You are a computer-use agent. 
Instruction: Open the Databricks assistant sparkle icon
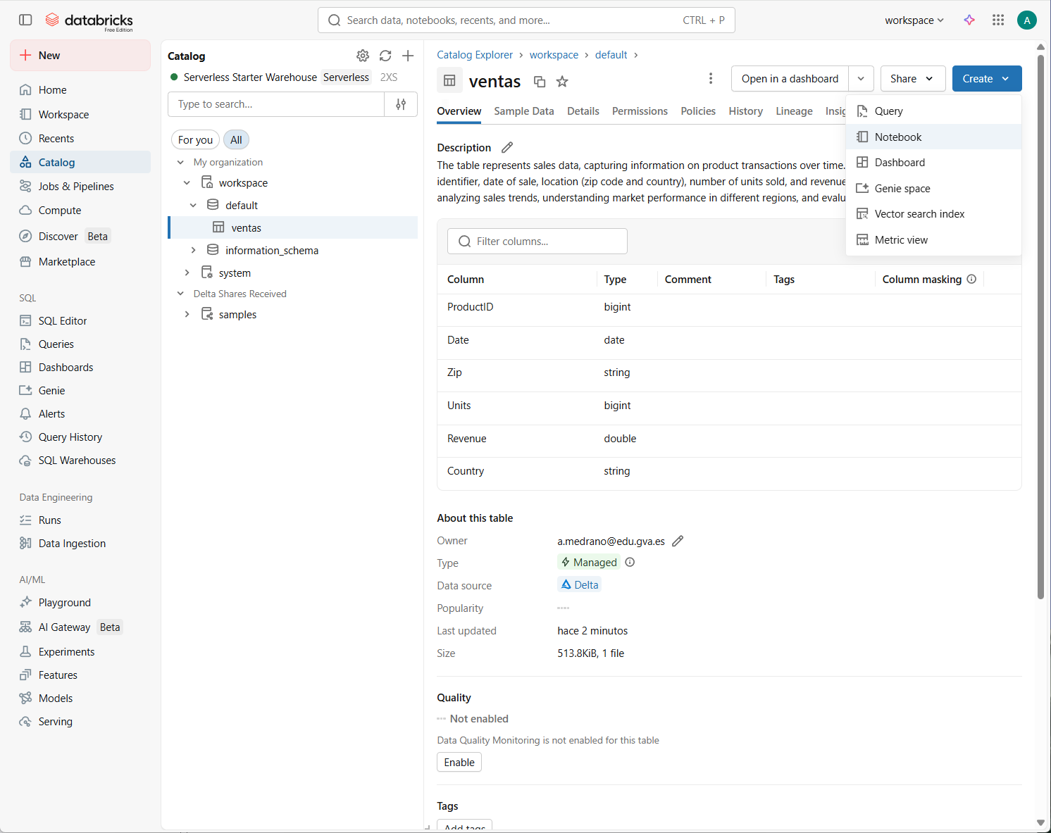[x=969, y=20]
